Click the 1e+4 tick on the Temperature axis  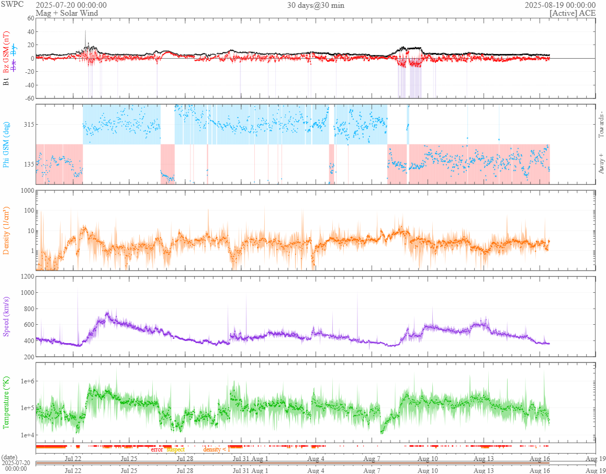[x=27, y=435]
